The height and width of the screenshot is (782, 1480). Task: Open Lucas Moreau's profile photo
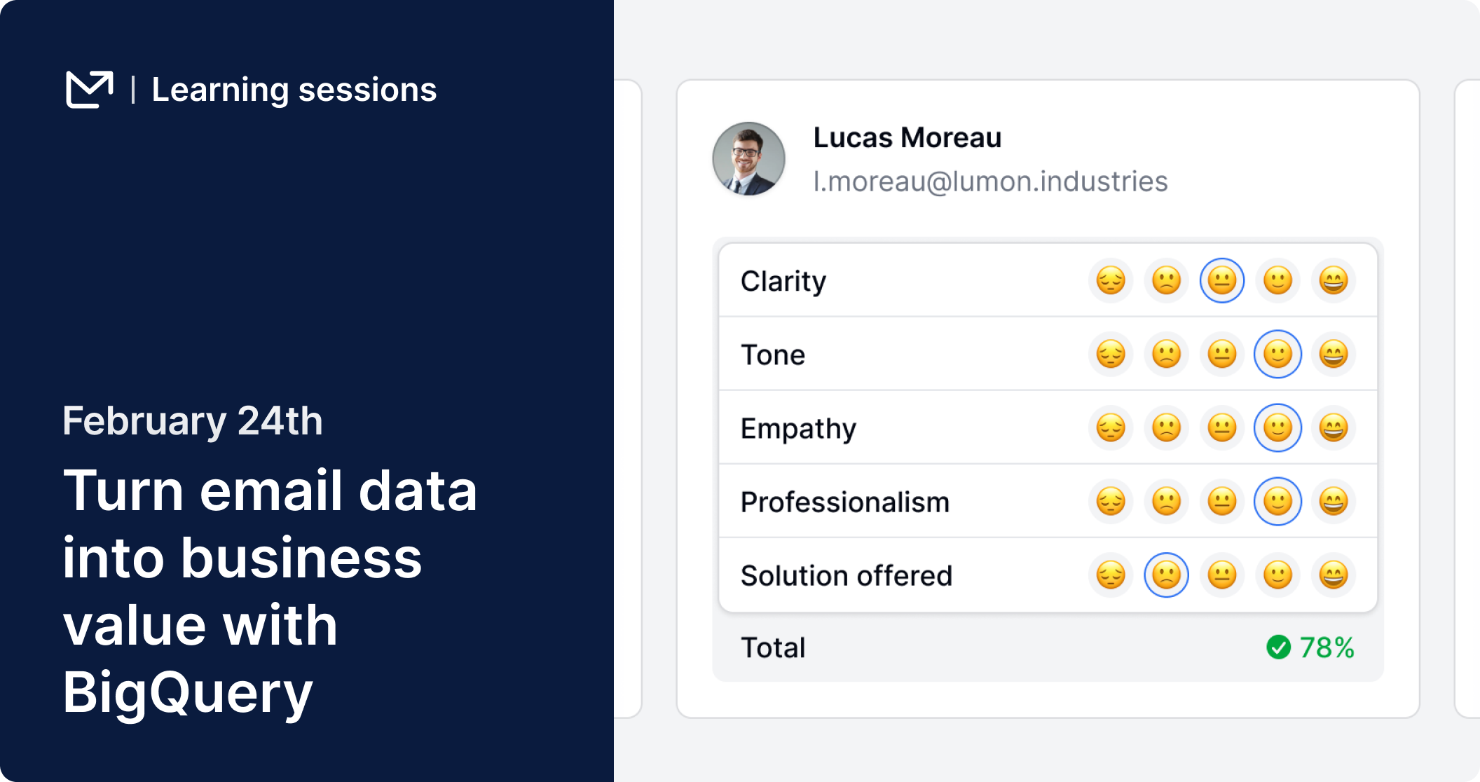(x=748, y=159)
